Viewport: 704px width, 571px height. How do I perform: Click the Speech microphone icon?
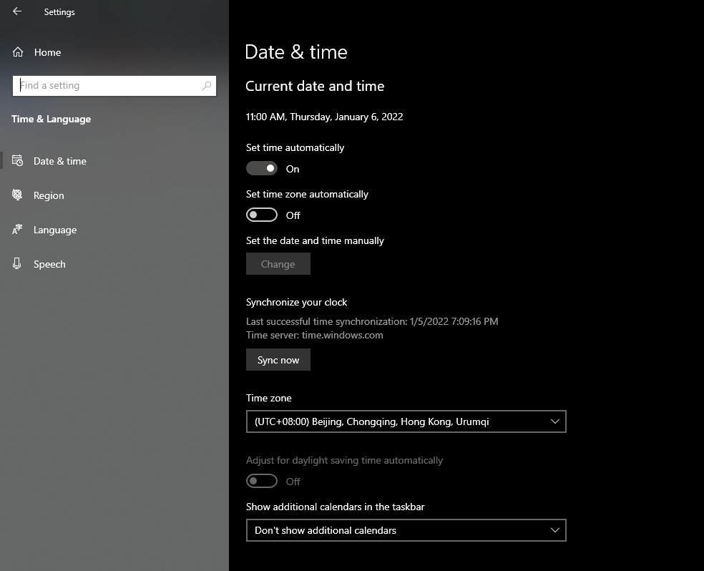pos(17,263)
